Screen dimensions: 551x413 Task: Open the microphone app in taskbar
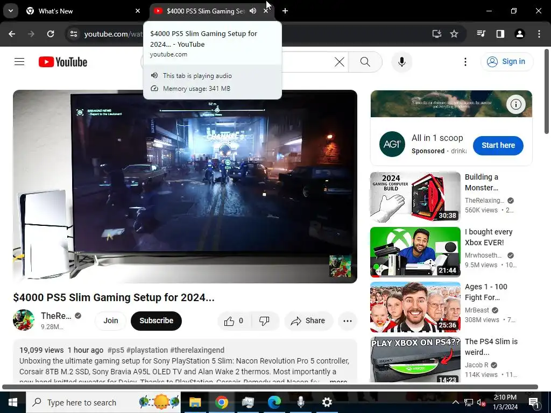point(300,402)
